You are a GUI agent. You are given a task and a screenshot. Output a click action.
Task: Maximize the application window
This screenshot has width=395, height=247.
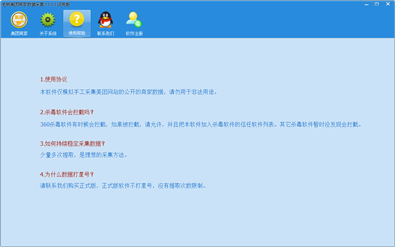377,4
